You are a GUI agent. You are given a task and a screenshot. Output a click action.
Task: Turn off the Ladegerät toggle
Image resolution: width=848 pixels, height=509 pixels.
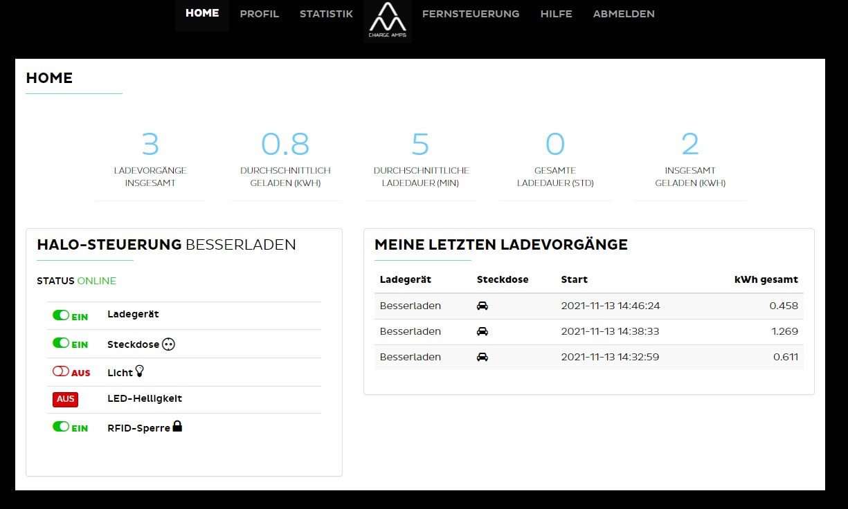(61, 315)
